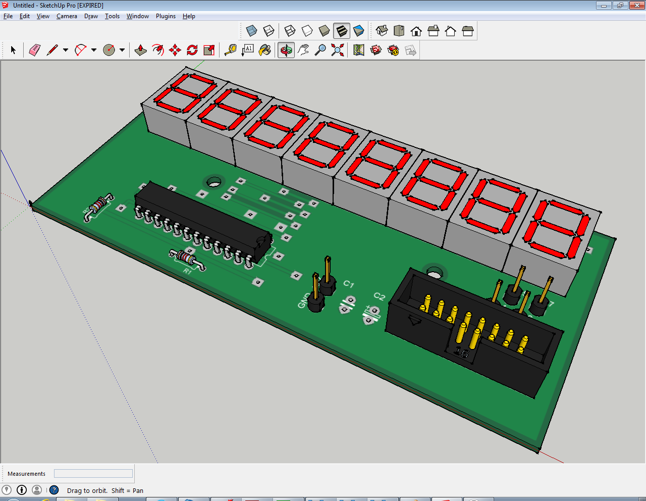646x501 pixels.
Task: Select the Move tool
Action: click(x=175, y=50)
